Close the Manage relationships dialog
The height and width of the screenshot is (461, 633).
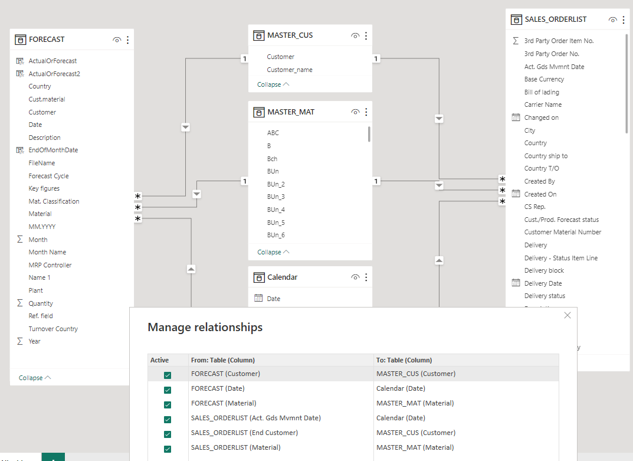[x=567, y=315]
